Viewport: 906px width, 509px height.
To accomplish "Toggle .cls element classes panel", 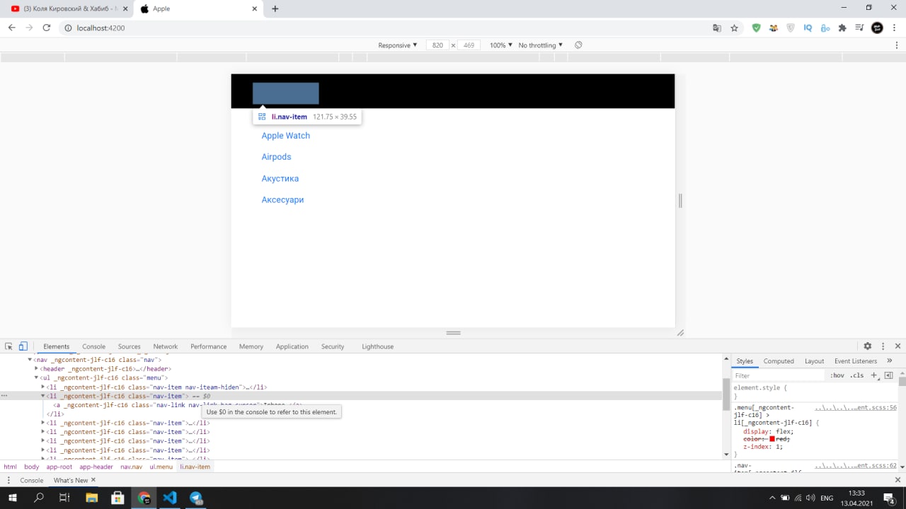I will 857,375.
